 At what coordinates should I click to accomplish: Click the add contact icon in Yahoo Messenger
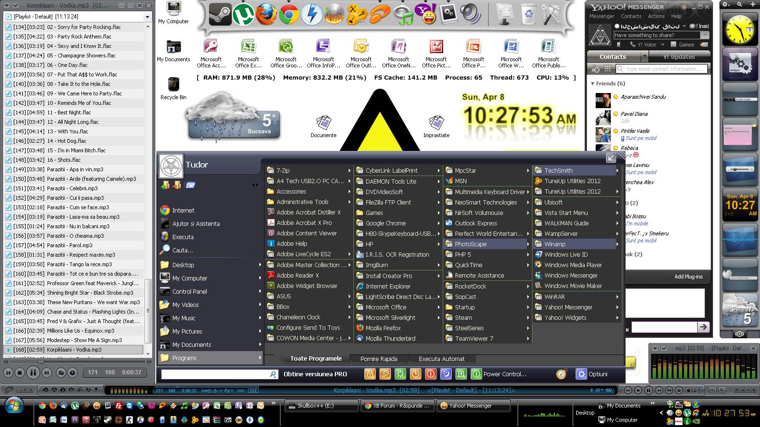click(596, 69)
